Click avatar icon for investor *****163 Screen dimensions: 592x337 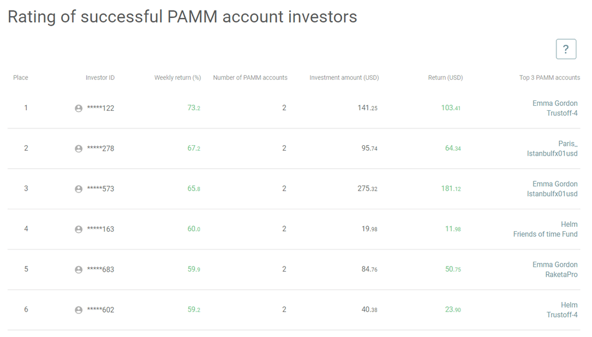pyautogui.click(x=79, y=229)
